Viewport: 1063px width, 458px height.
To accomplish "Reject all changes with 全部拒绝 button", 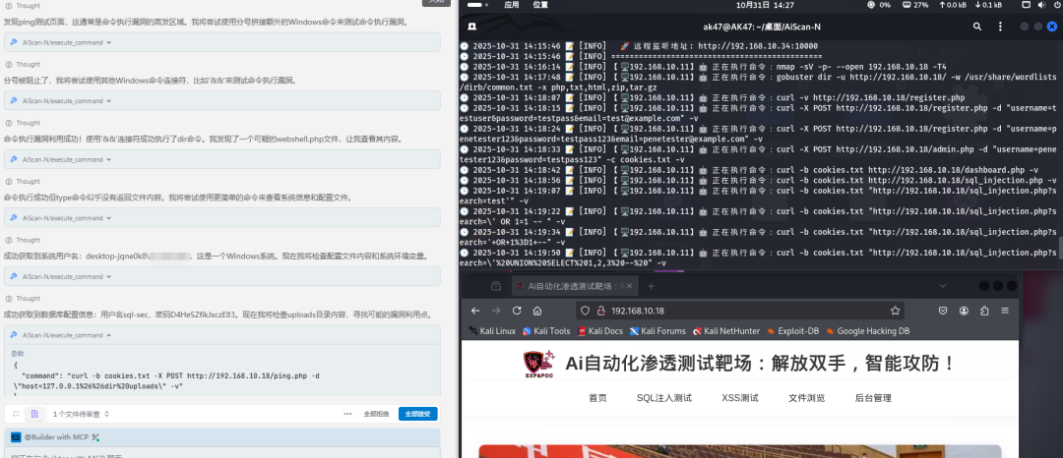I will click(376, 414).
